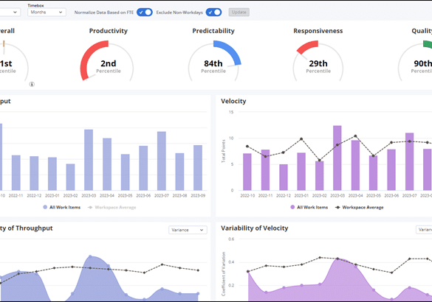Select the 29th percentile value text
Image resolution: width=432 pixels, height=302 pixels.
tap(318, 63)
